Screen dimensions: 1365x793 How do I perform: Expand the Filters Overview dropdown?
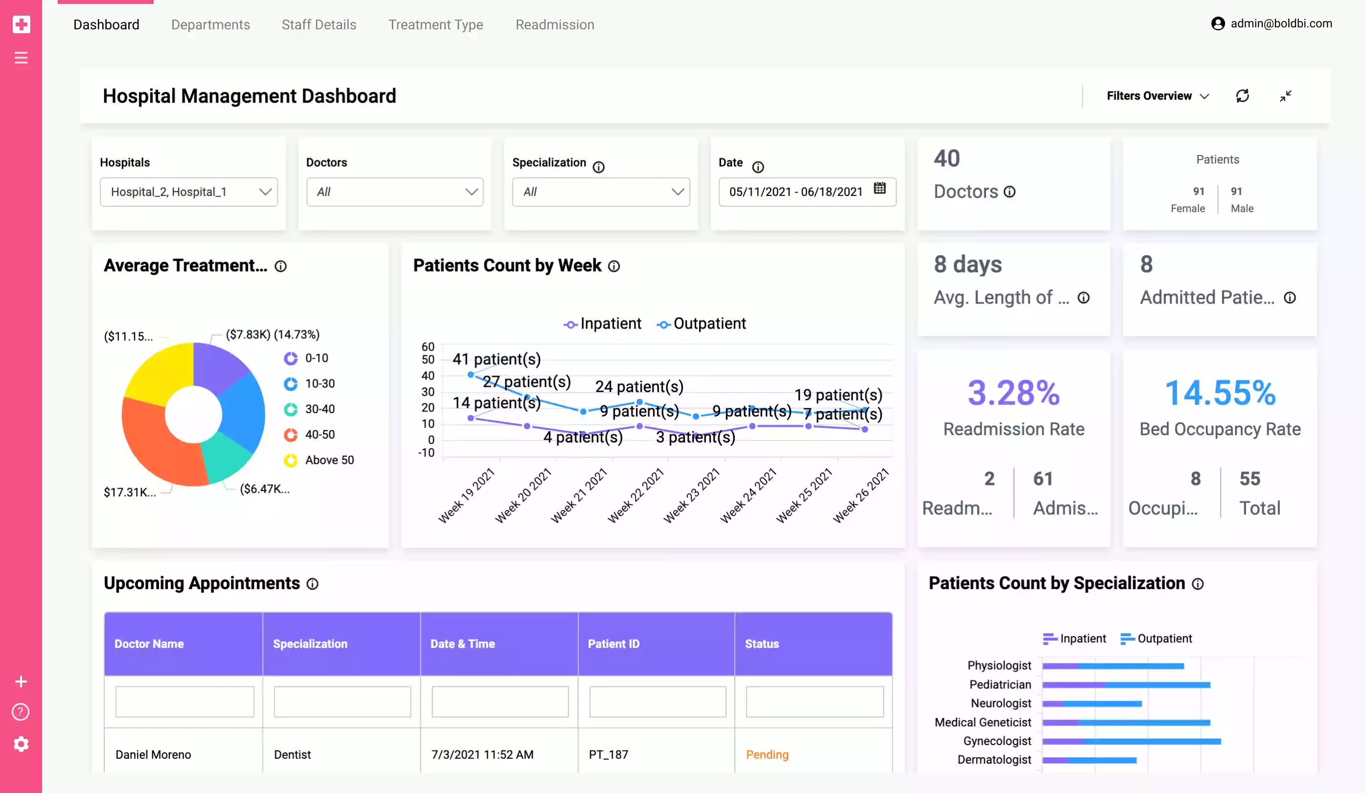pos(1157,96)
